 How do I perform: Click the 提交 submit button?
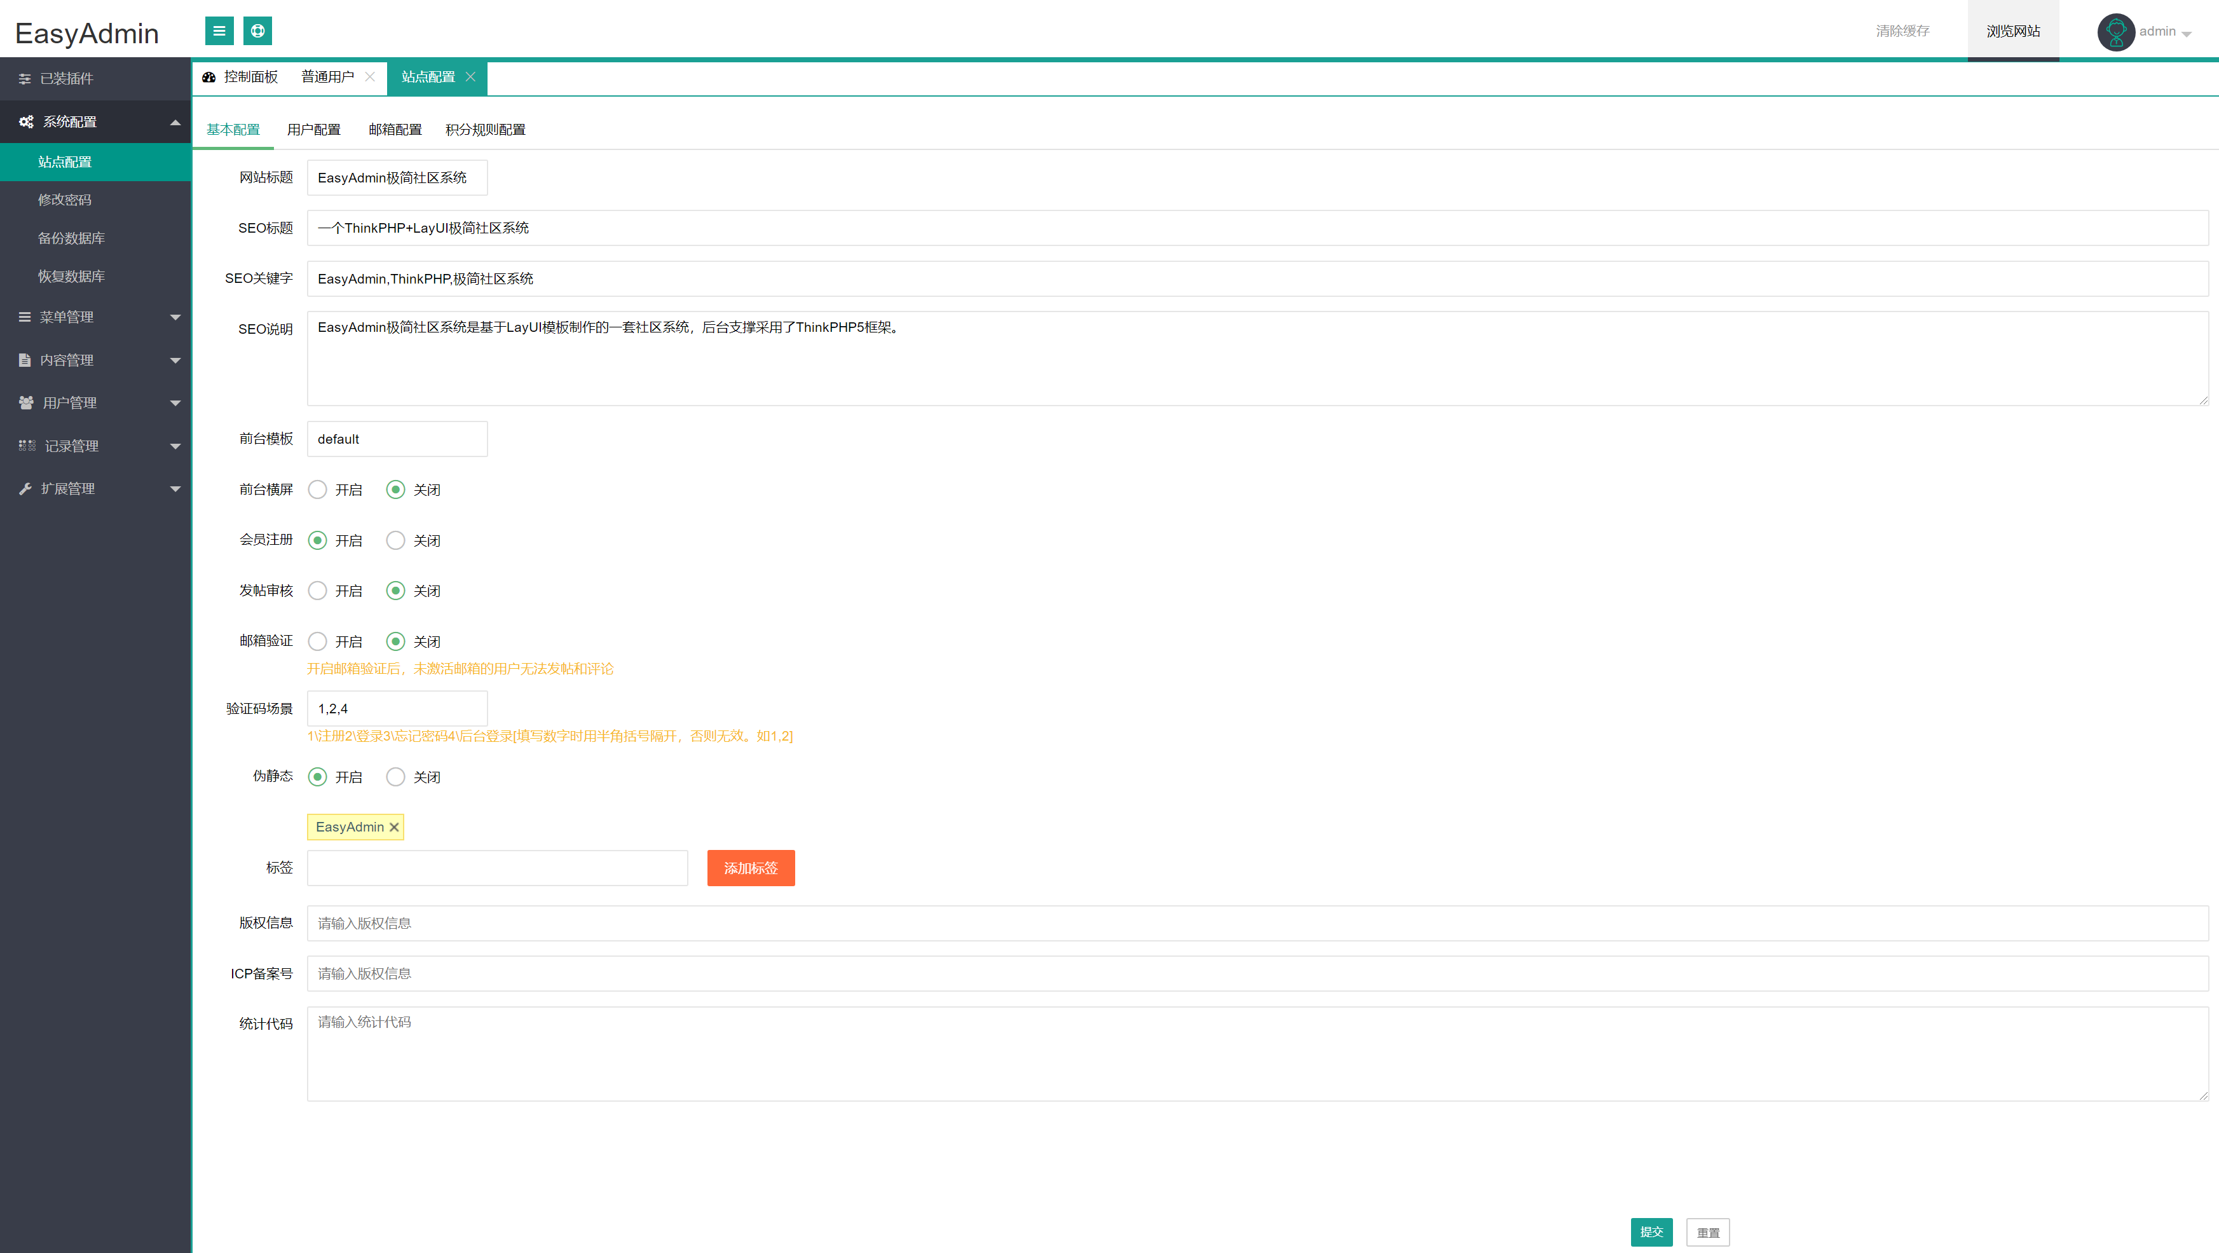tap(1651, 1231)
